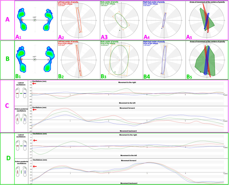
Task: Select the black dot inside the 12.58 mm² body ellipse
Action: (115, 72)
